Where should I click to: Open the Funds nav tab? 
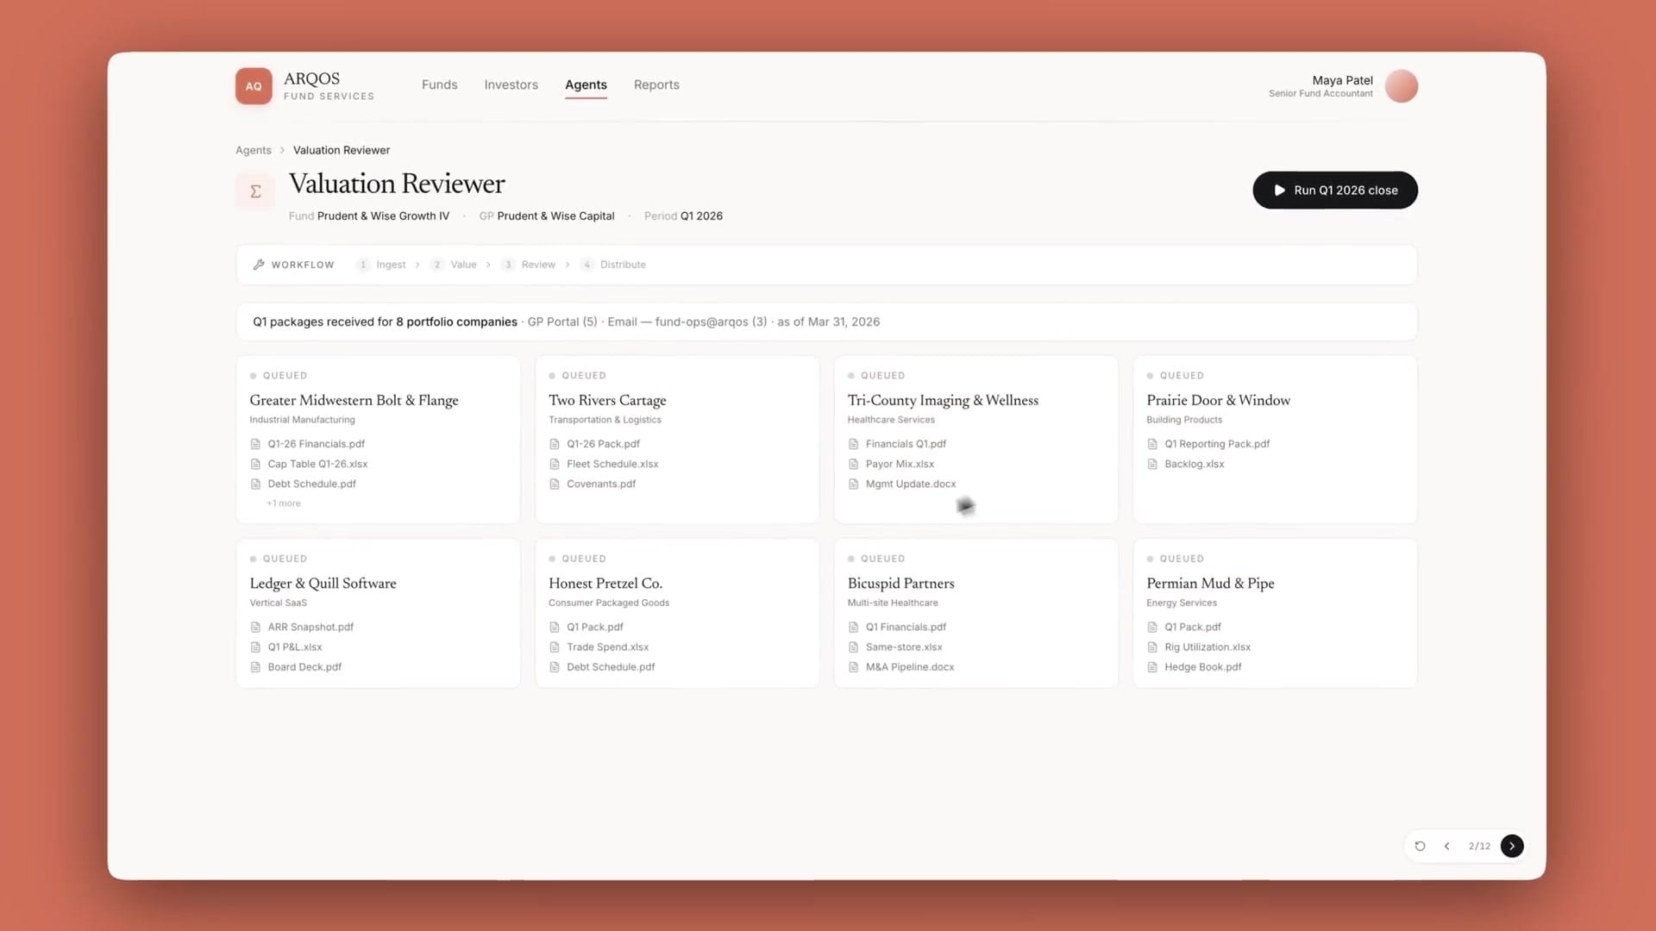coord(440,84)
